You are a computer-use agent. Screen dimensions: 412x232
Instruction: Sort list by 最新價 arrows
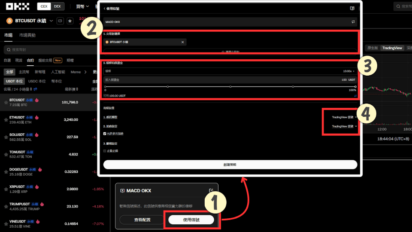[77, 89]
